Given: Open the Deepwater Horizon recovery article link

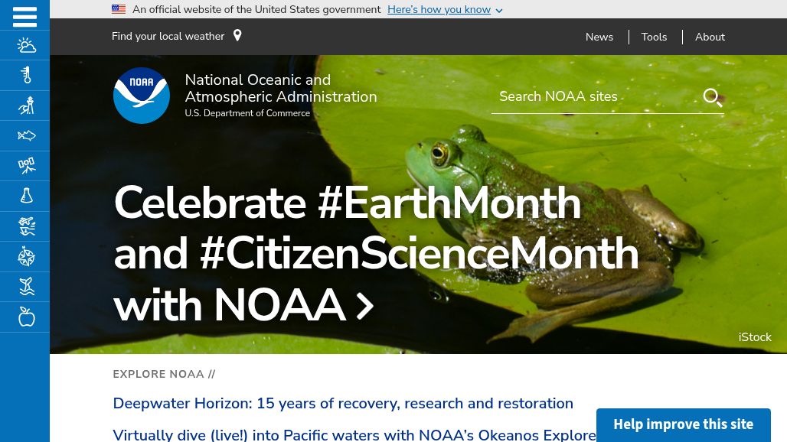Looking at the screenshot, I should click(x=343, y=404).
